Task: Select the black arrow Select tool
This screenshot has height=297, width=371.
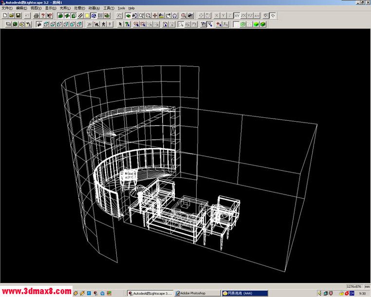Action: point(120,24)
